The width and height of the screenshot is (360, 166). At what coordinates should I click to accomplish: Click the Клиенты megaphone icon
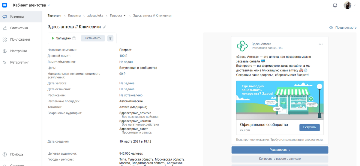(5, 17)
